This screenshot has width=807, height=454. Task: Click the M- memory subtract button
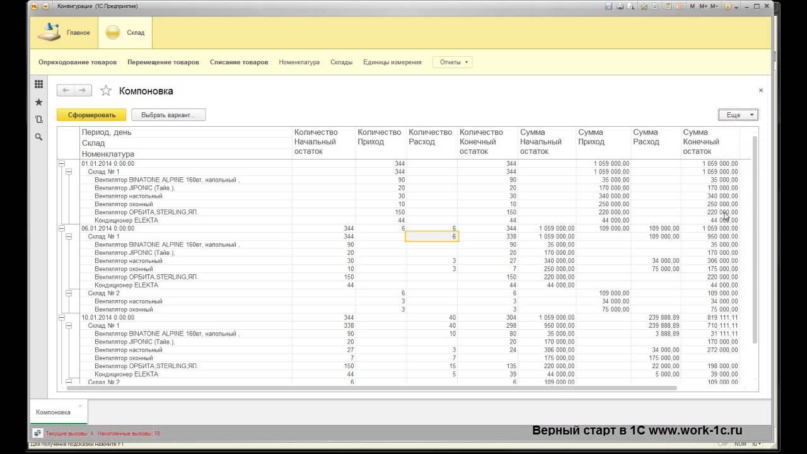[x=714, y=6]
